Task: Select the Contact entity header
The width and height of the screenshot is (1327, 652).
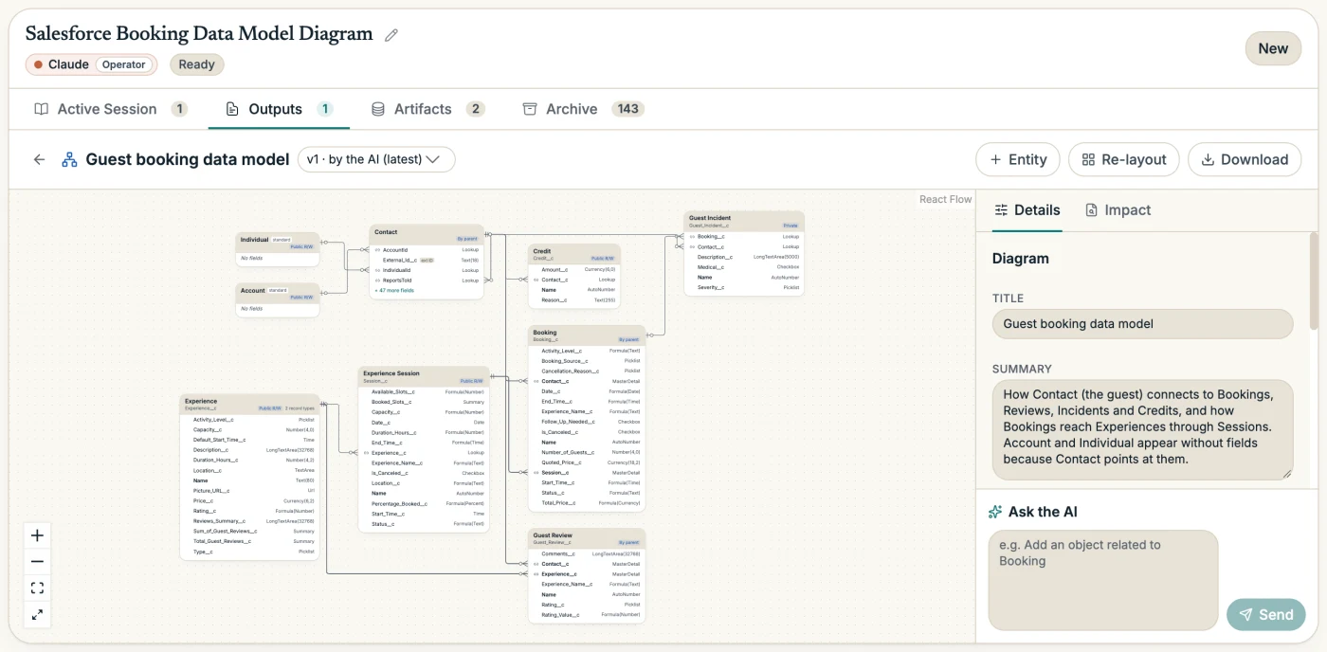Action: pyautogui.click(x=427, y=235)
